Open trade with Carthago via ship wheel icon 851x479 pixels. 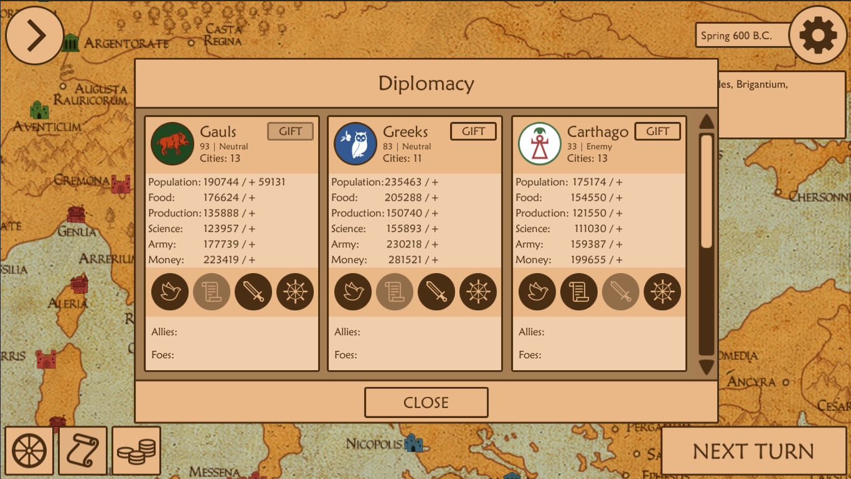coord(662,292)
